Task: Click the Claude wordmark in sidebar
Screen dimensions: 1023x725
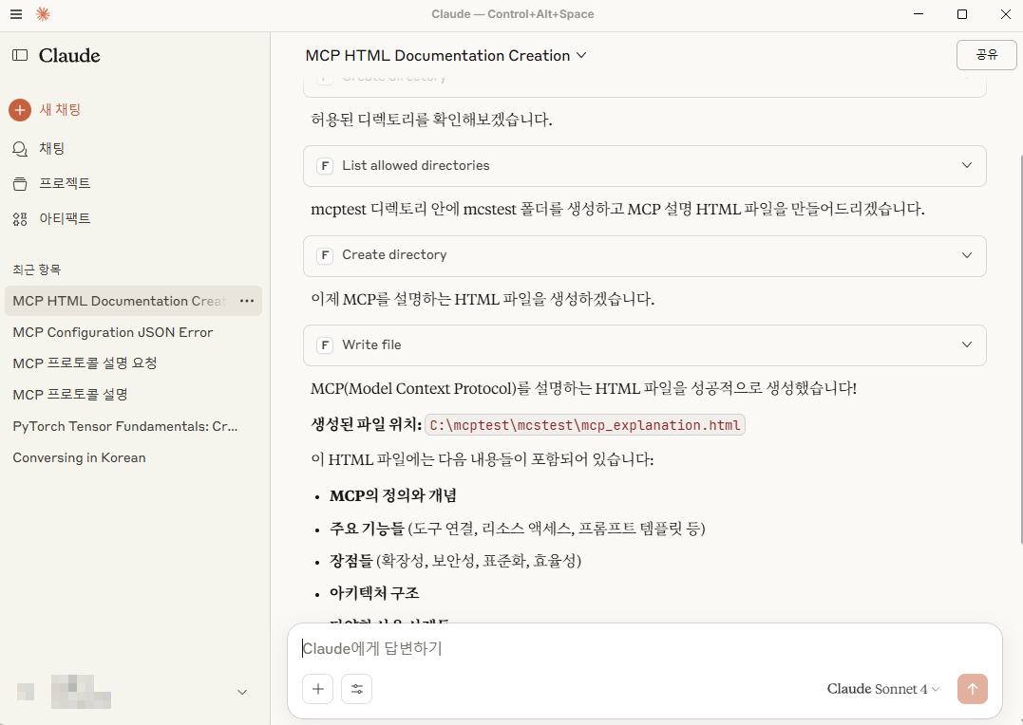Action: point(69,55)
